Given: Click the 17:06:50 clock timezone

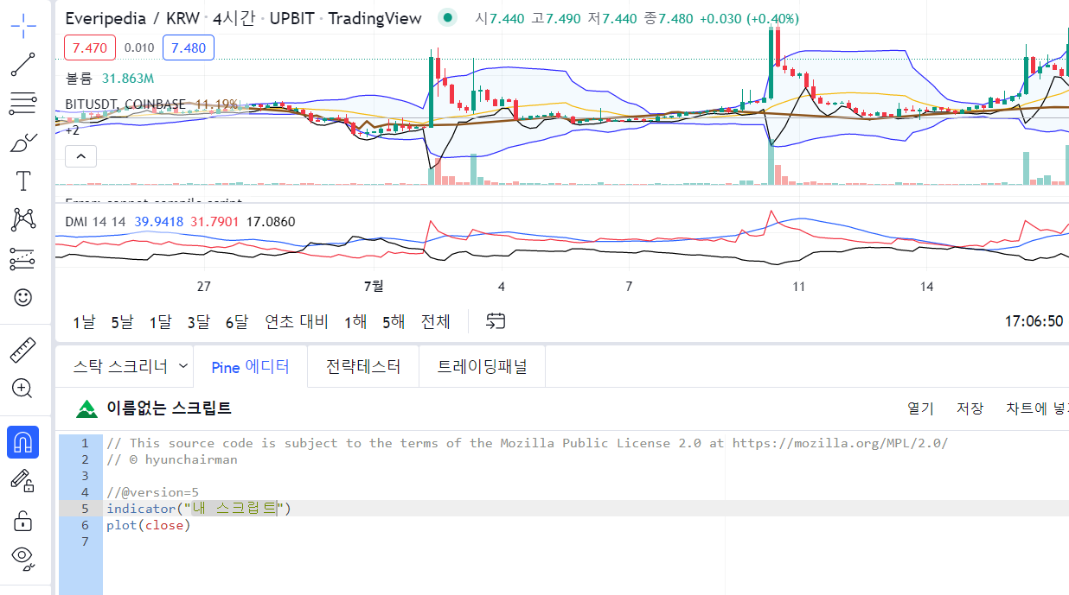Looking at the screenshot, I should [1034, 321].
